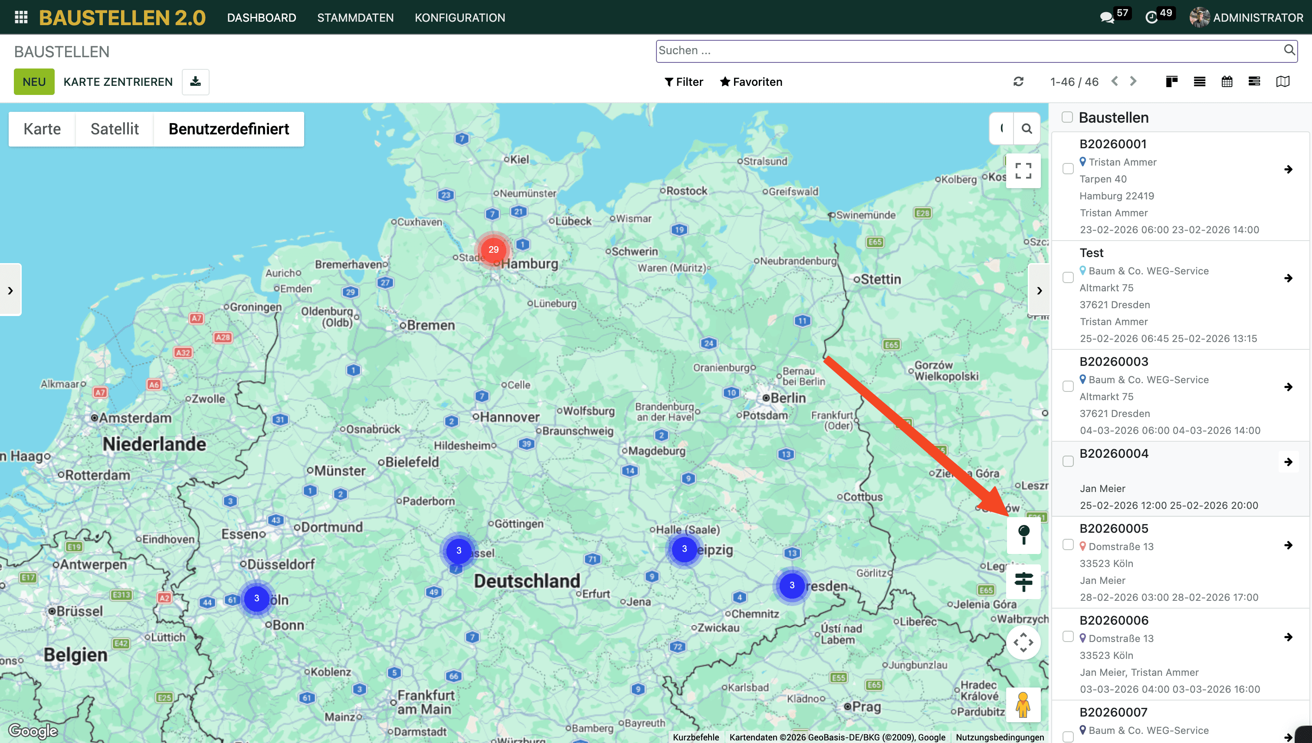Viewport: 1312px width, 743px height.
Task: Switch to calendar view icon
Action: point(1227,81)
